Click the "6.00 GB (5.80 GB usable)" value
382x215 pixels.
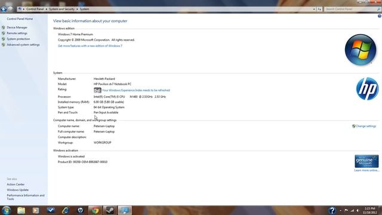[x=109, y=102]
